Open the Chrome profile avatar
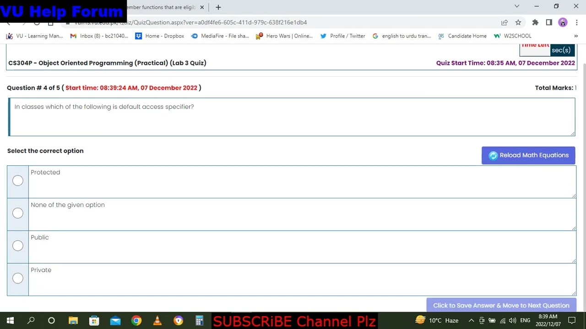Screen dimensions: 586x329 click(563, 22)
